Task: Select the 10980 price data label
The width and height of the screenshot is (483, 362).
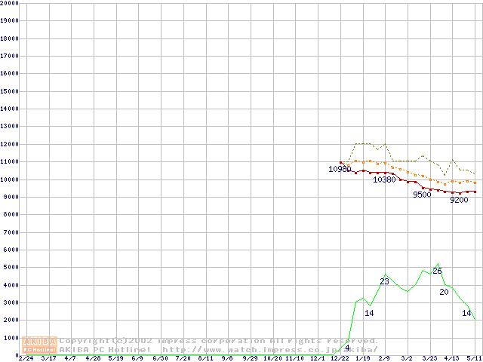Action: [x=340, y=170]
